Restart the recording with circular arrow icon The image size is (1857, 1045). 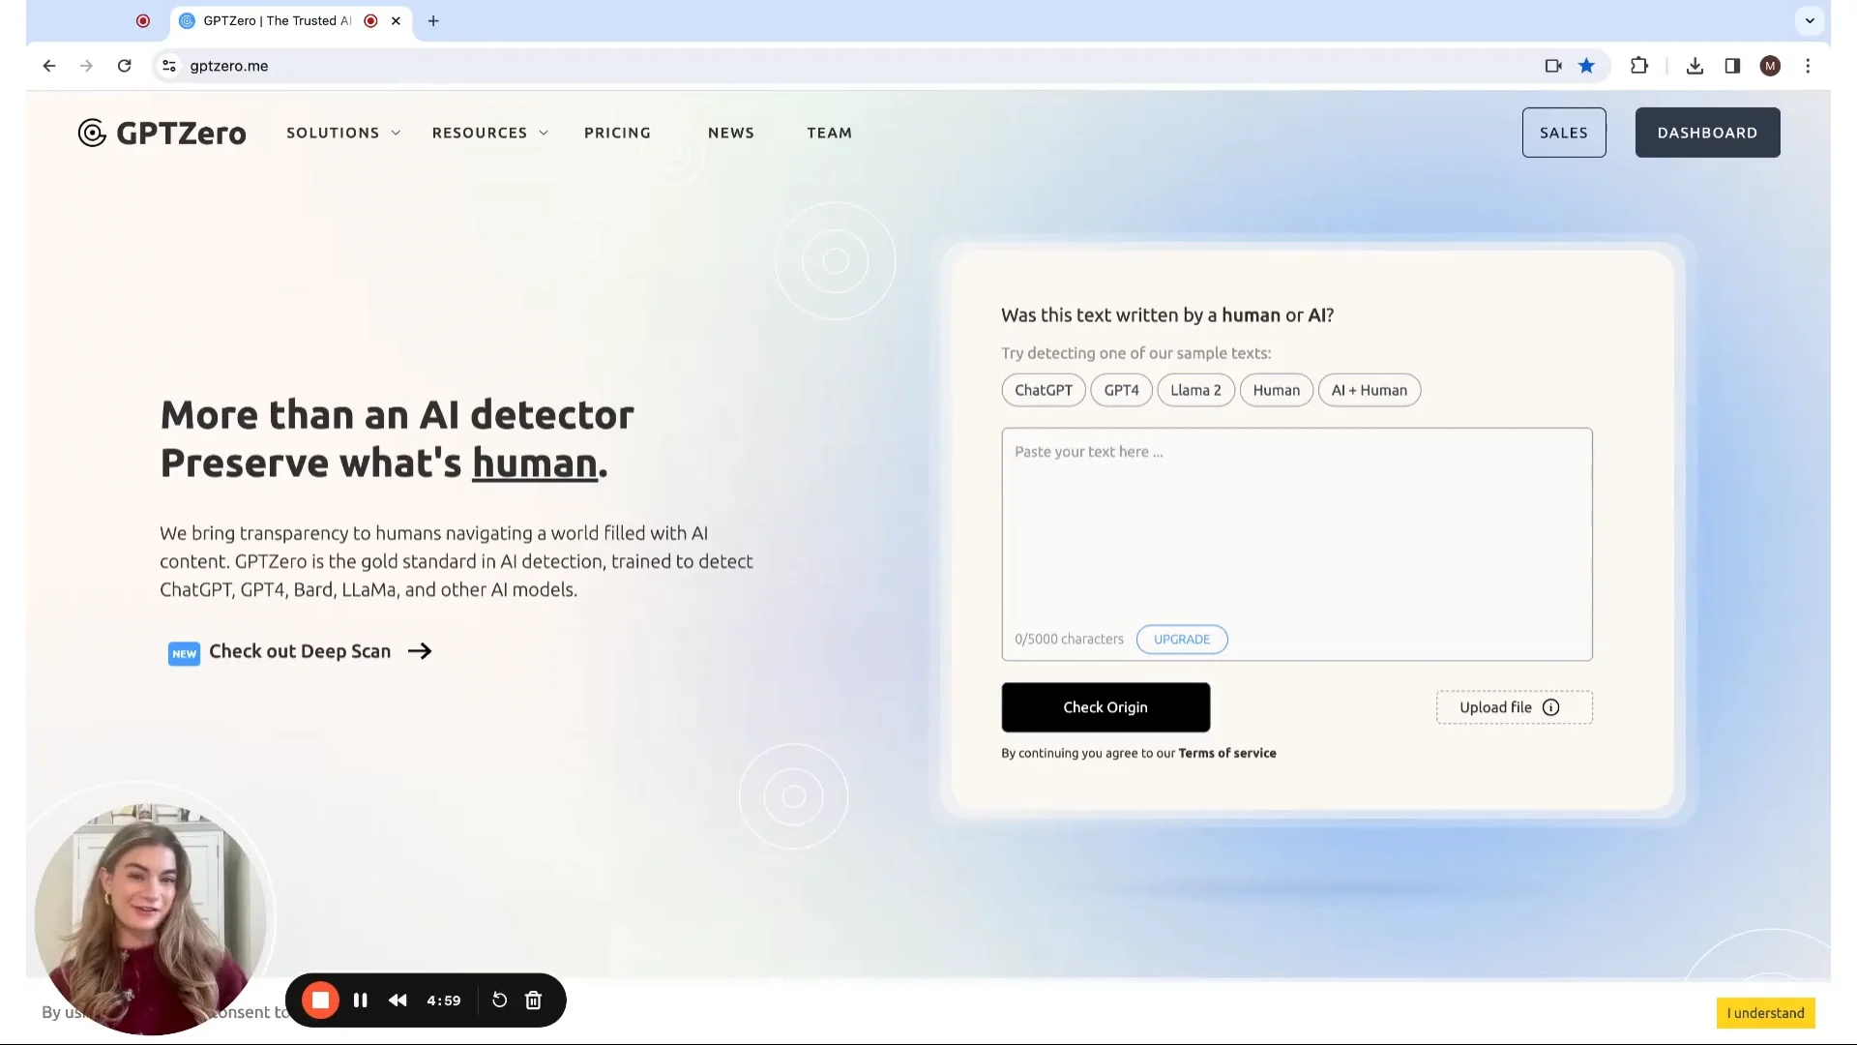coord(499,1000)
